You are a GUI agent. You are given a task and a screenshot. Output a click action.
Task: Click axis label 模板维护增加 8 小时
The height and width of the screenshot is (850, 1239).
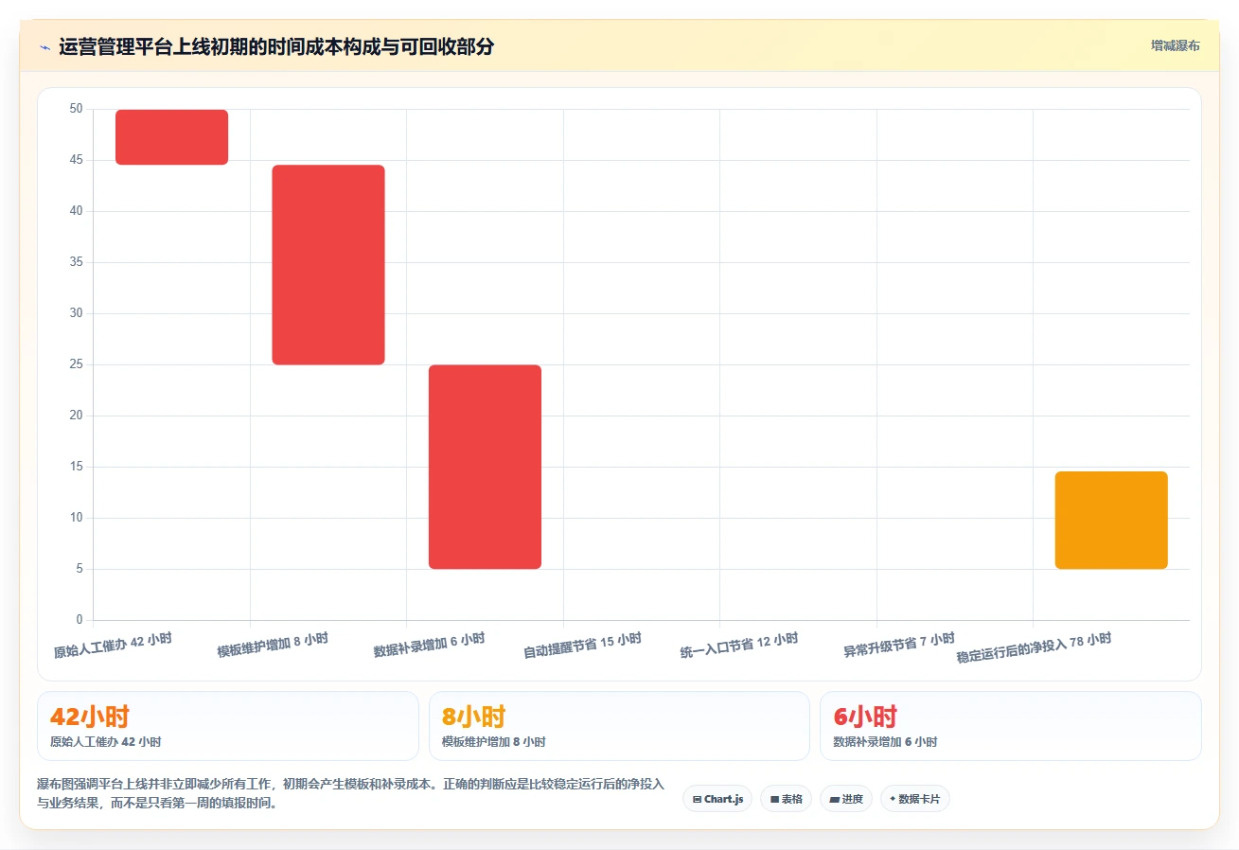(x=273, y=646)
